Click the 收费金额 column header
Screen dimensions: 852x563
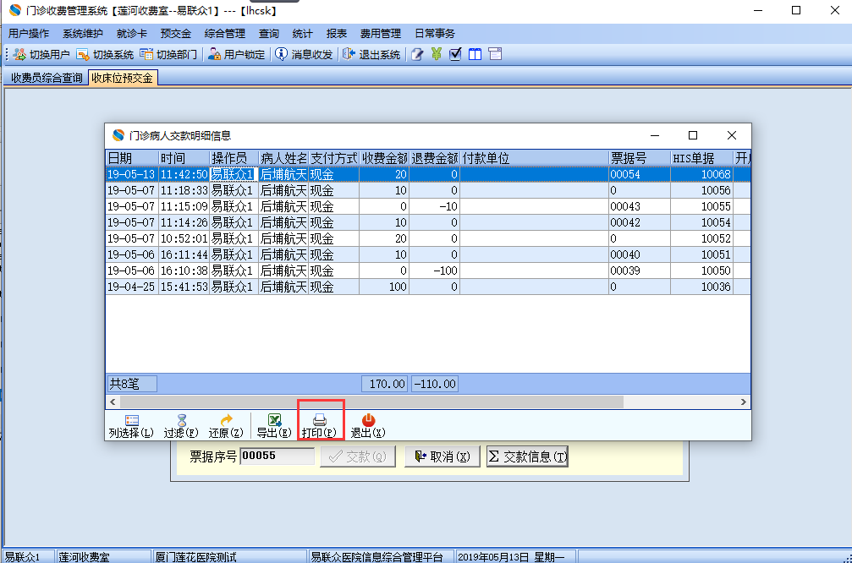pos(384,158)
